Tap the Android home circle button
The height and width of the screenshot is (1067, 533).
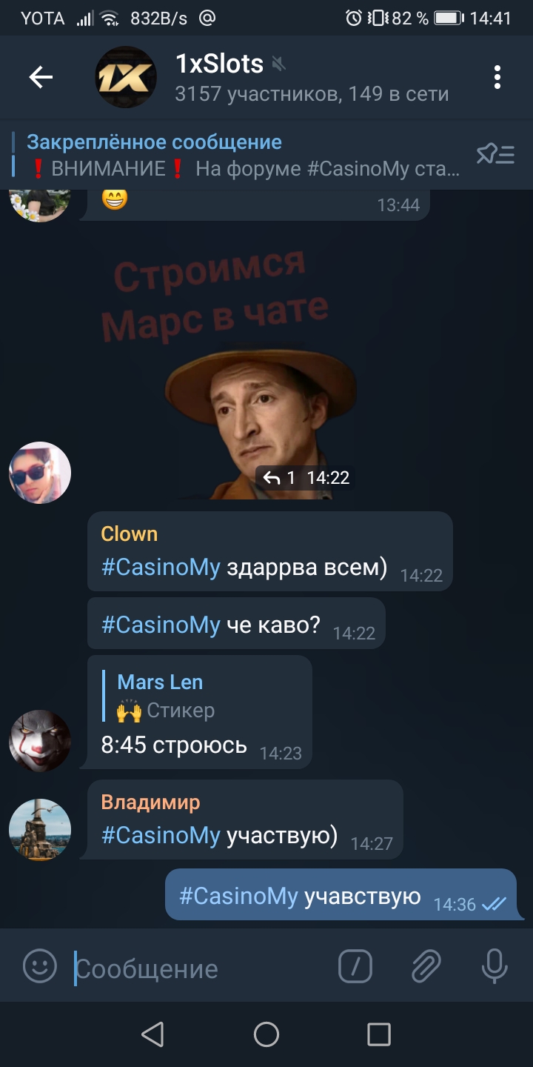click(266, 1034)
